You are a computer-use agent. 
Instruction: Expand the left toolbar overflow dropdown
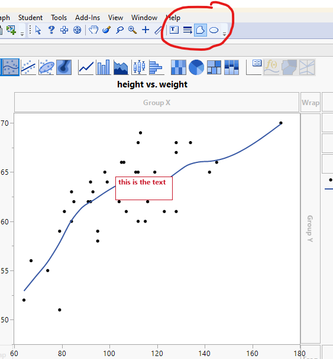pyautogui.click(x=22, y=34)
